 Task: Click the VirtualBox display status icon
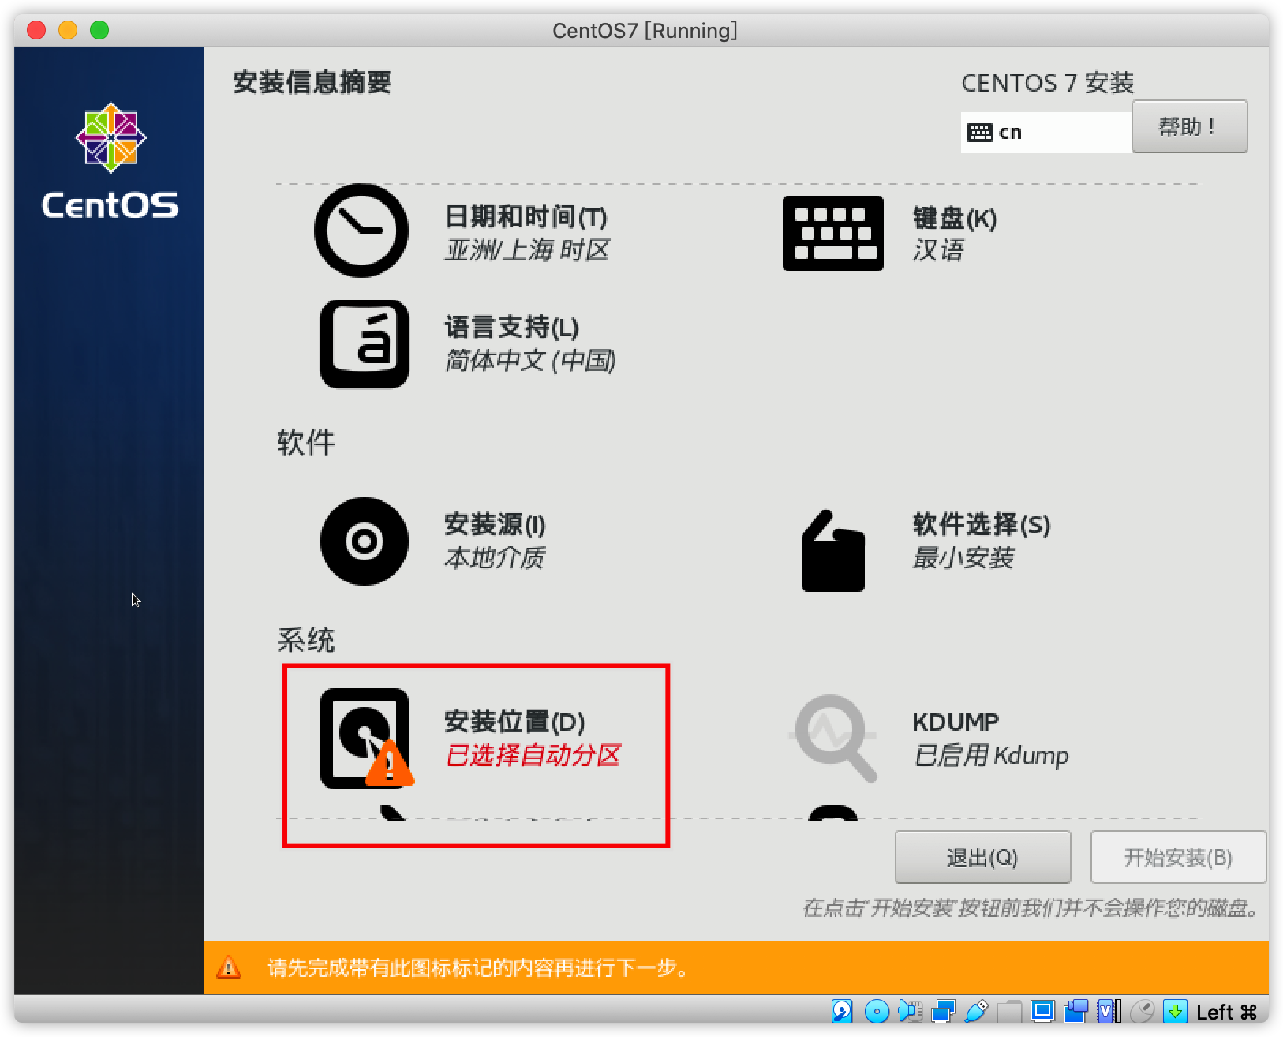(1042, 1011)
